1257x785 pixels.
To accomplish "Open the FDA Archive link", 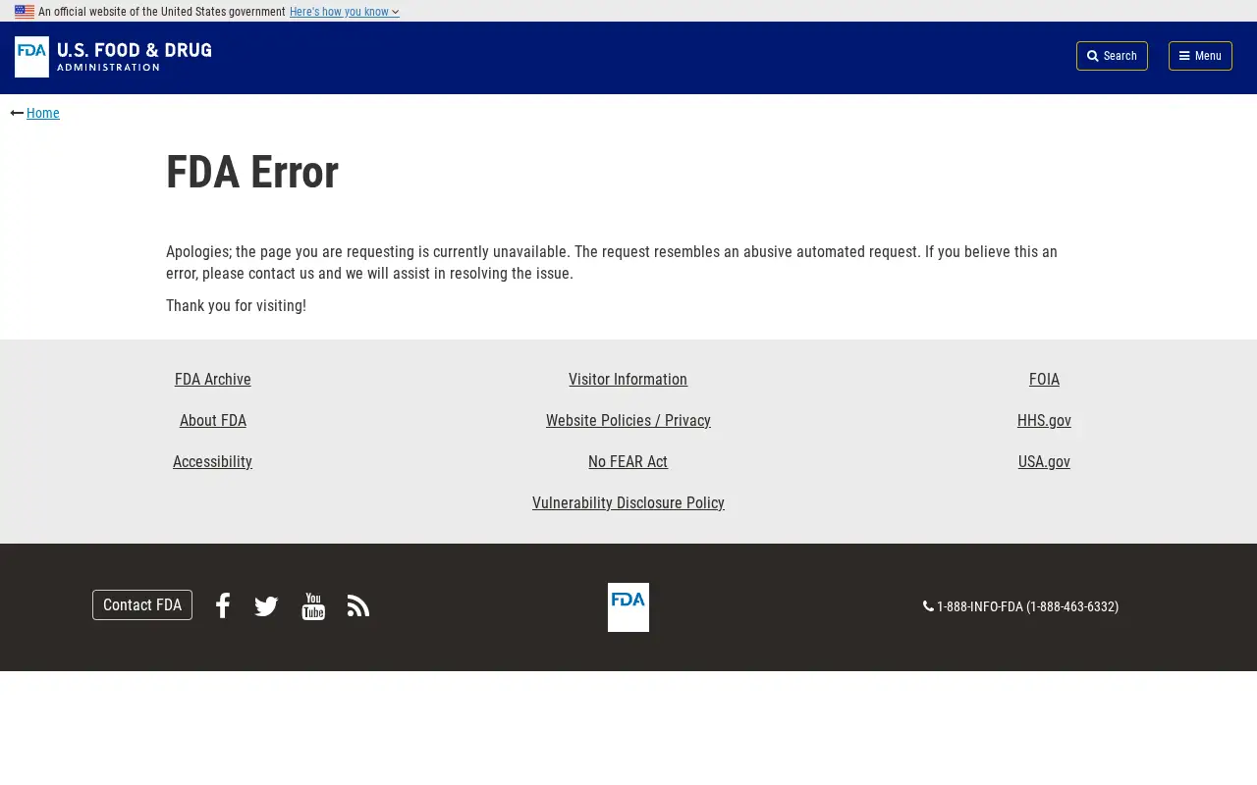I will tap(213, 380).
